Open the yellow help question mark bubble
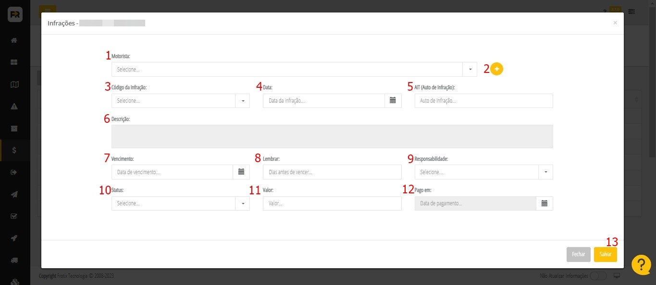 pos(641,265)
